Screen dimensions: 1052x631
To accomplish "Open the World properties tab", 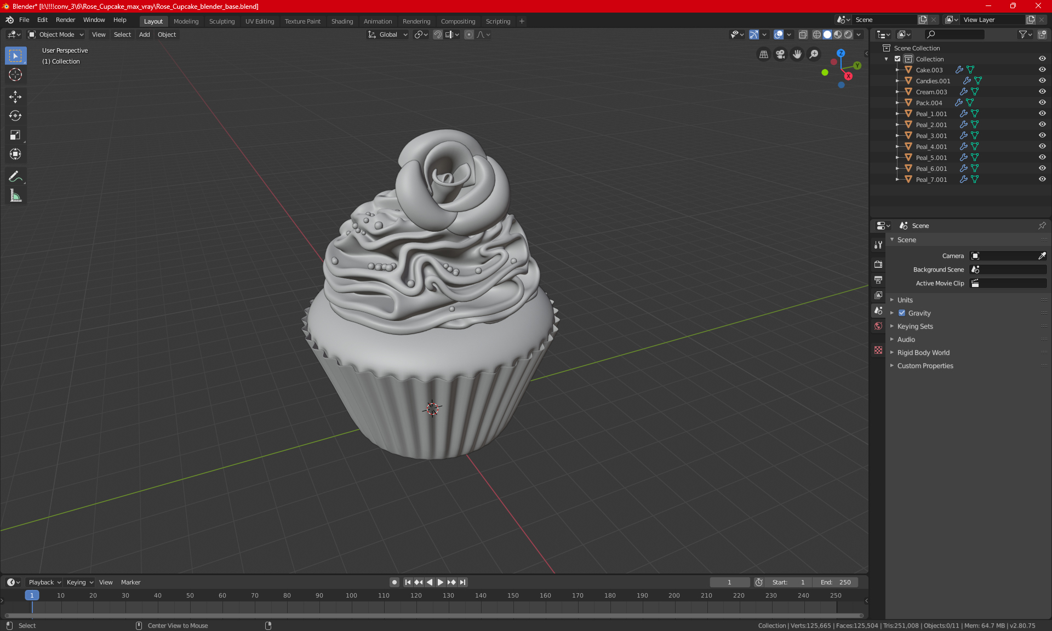I will pos(878,326).
